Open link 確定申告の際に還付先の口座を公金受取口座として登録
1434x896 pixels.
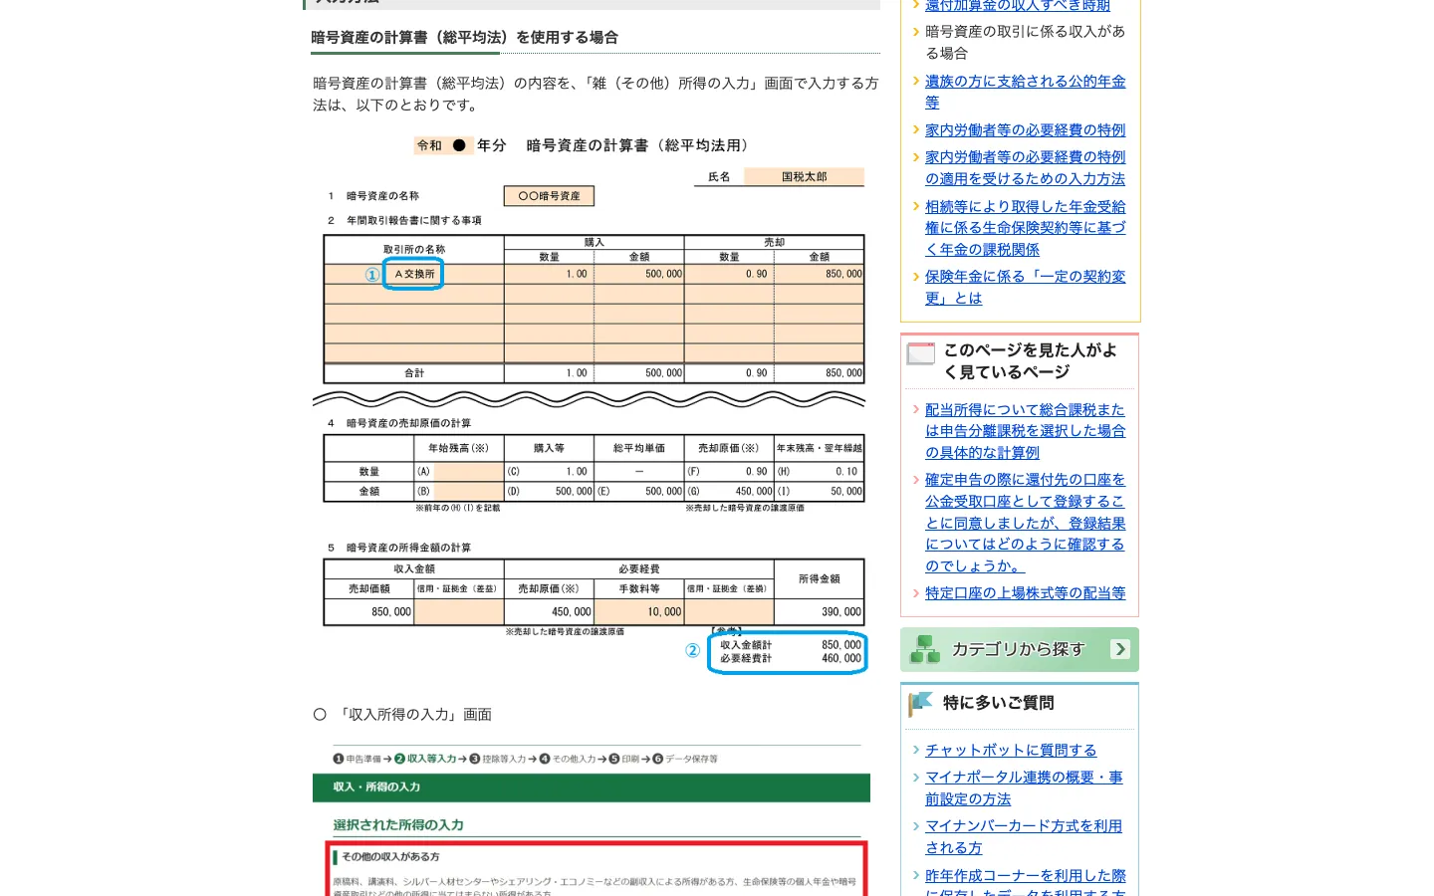pos(1025,523)
